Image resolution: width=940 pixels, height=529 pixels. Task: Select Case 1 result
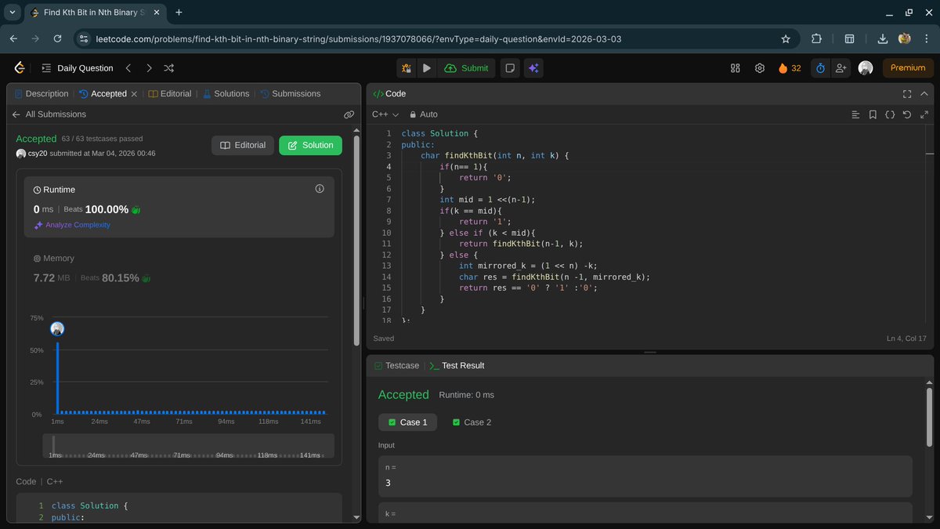pos(408,422)
